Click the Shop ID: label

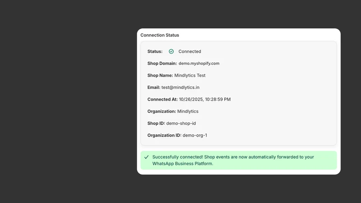pos(156,123)
